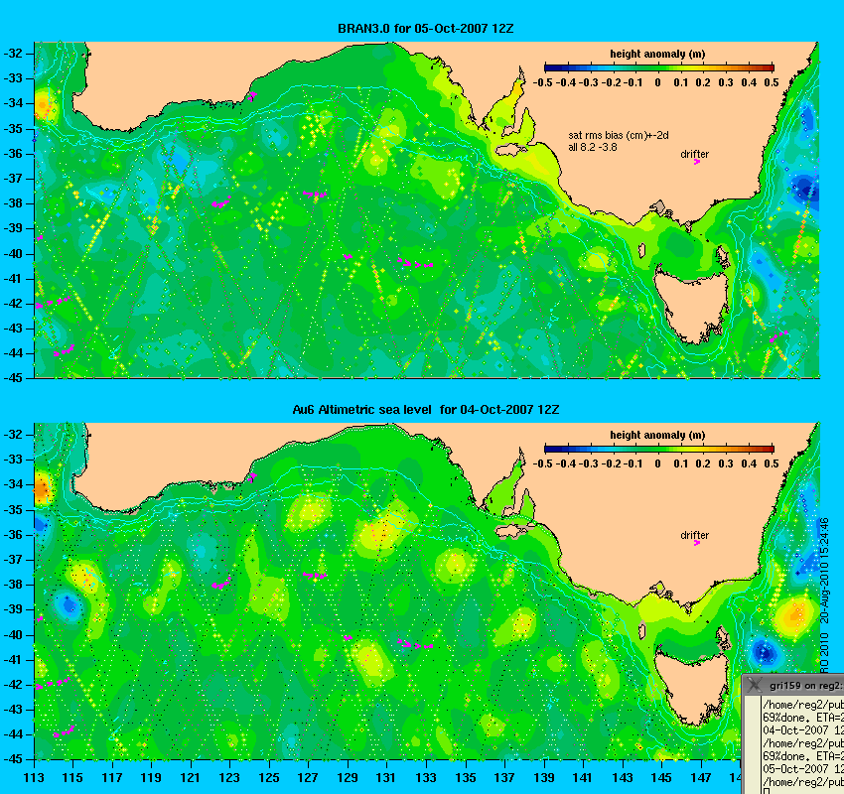Select the 'gri159 on reg2:' terminal title bar
844x794 pixels.
pyautogui.click(x=793, y=685)
